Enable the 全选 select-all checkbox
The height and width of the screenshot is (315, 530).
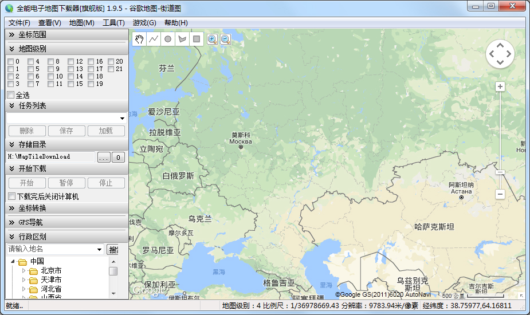(x=11, y=95)
